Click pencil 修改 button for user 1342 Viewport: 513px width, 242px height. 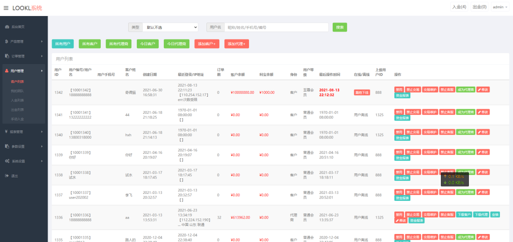[x=483, y=89]
